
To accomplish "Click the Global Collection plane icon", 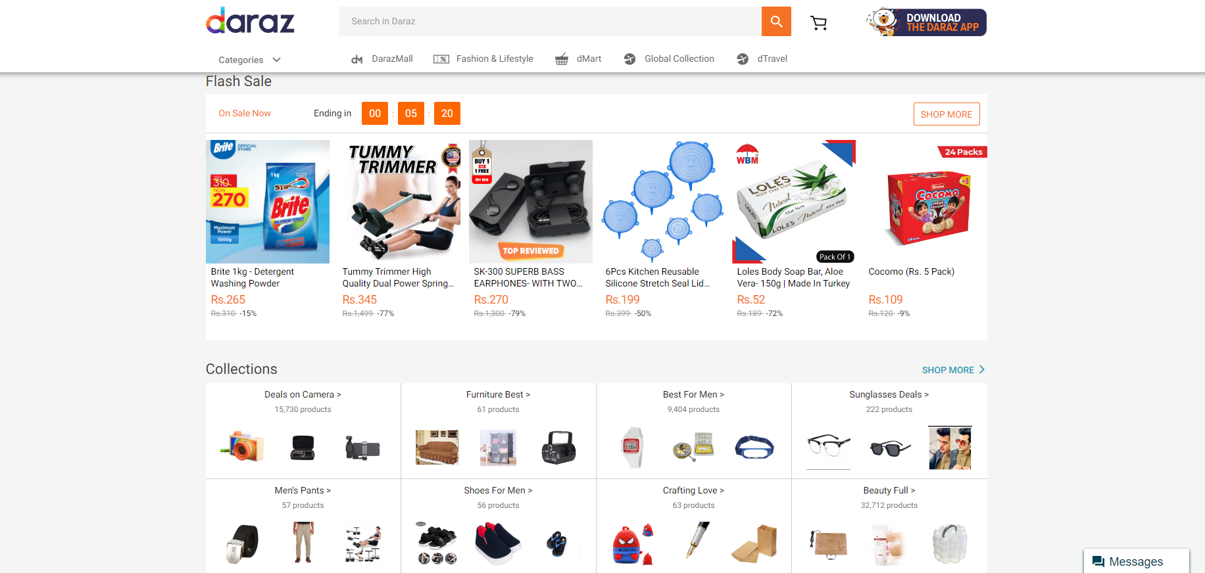I will coord(629,59).
